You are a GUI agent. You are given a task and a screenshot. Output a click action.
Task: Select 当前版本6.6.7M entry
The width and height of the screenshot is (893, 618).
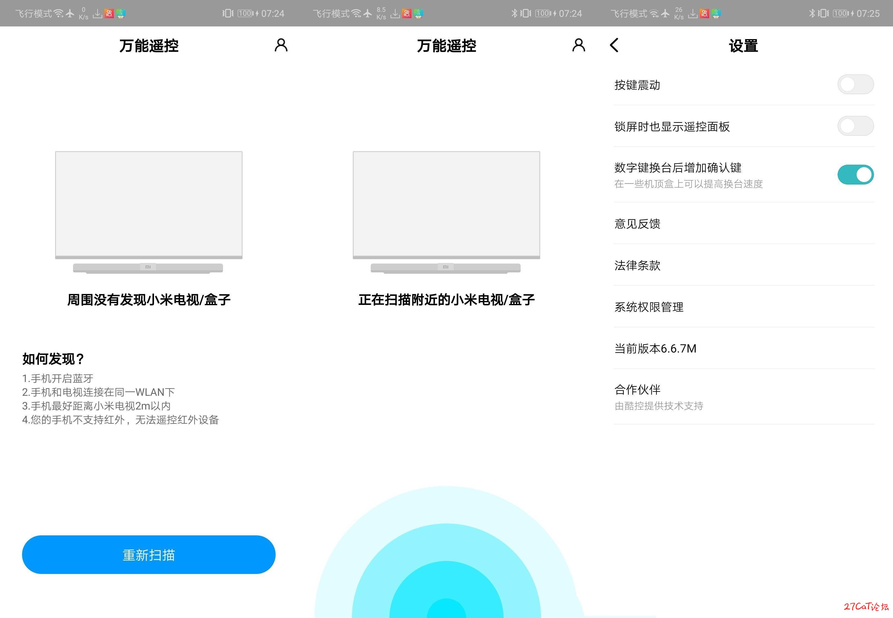pyautogui.click(x=744, y=348)
